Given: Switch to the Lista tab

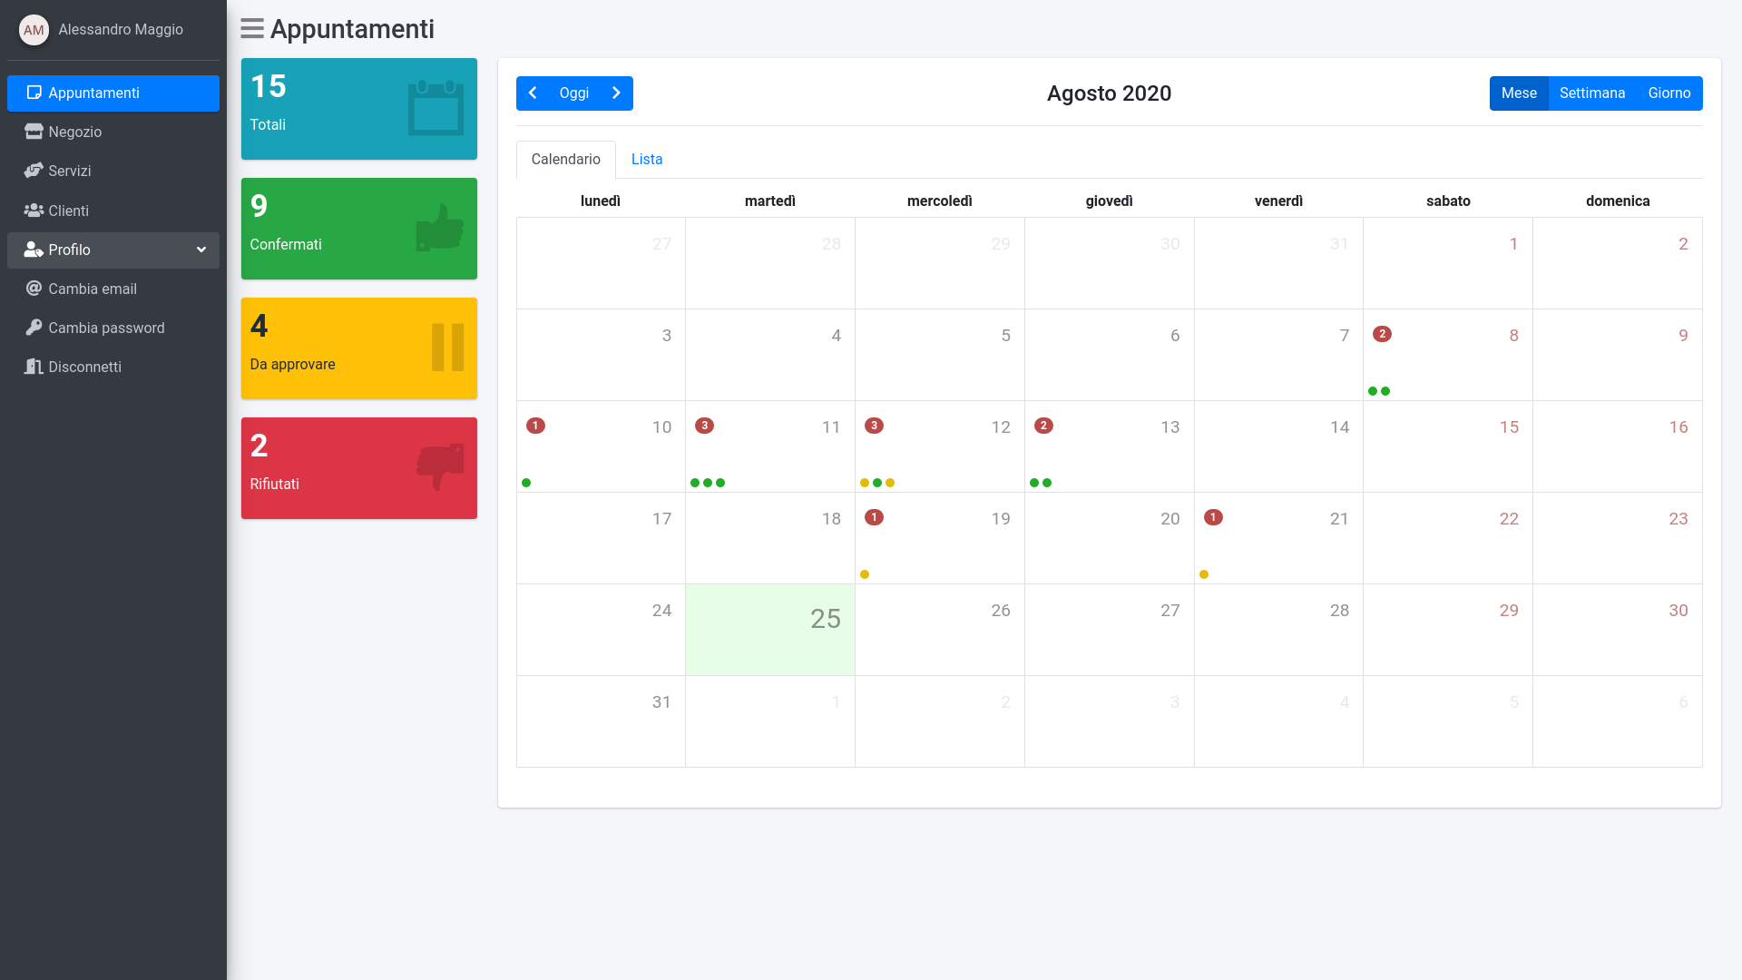Looking at the screenshot, I should (646, 159).
